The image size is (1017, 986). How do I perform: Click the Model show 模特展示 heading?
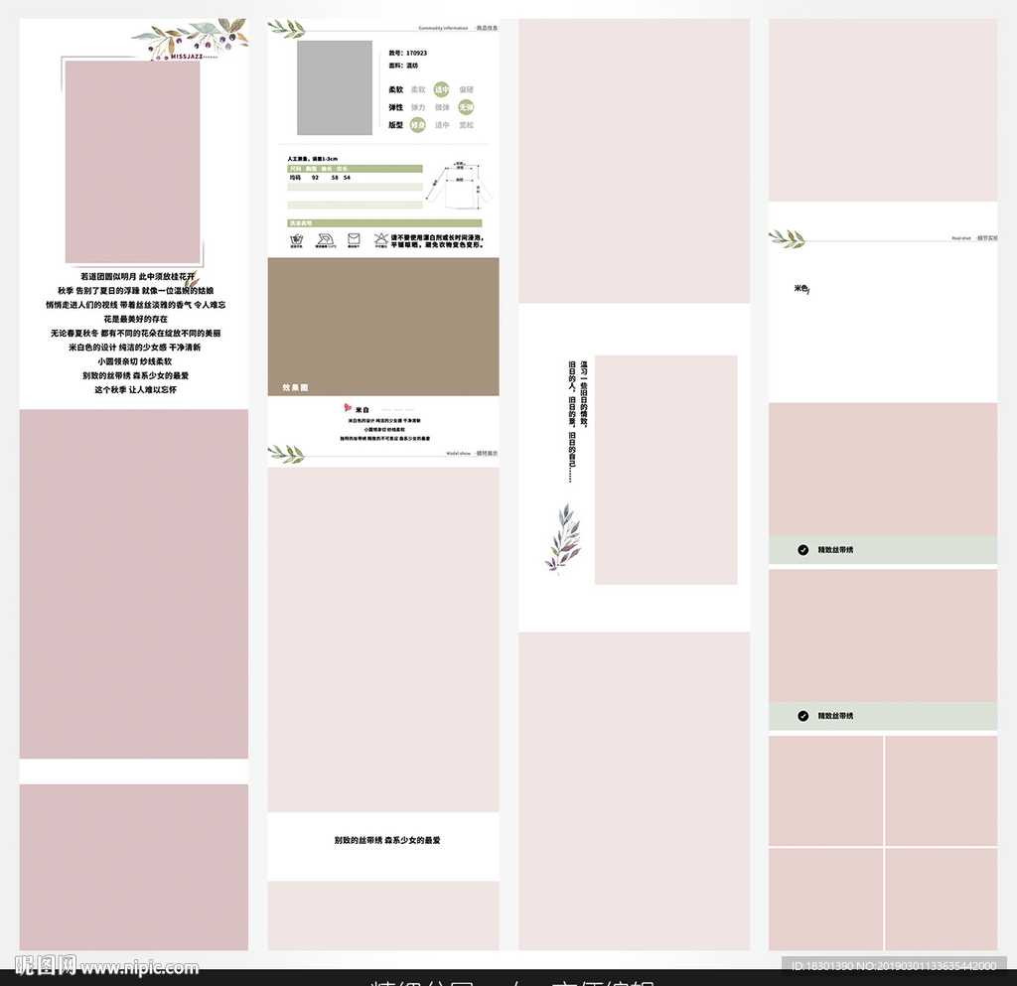472,453
